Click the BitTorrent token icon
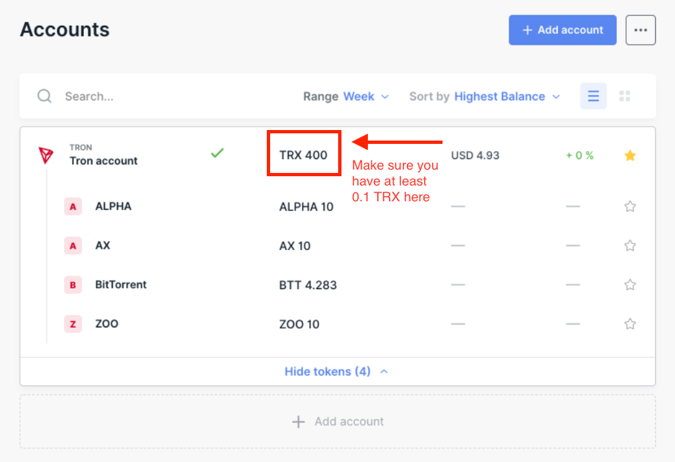Viewport: 675px width, 462px height. point(73,285)
